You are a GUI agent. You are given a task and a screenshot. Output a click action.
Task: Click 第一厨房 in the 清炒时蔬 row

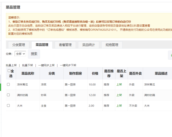70,95
